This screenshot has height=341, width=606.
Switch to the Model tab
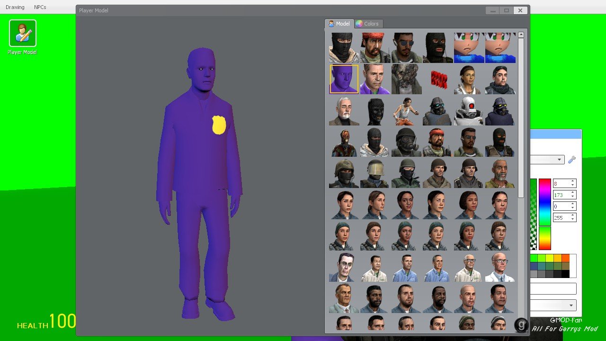(339, 24)
